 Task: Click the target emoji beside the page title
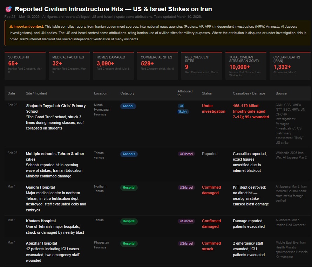click(8, 9)
